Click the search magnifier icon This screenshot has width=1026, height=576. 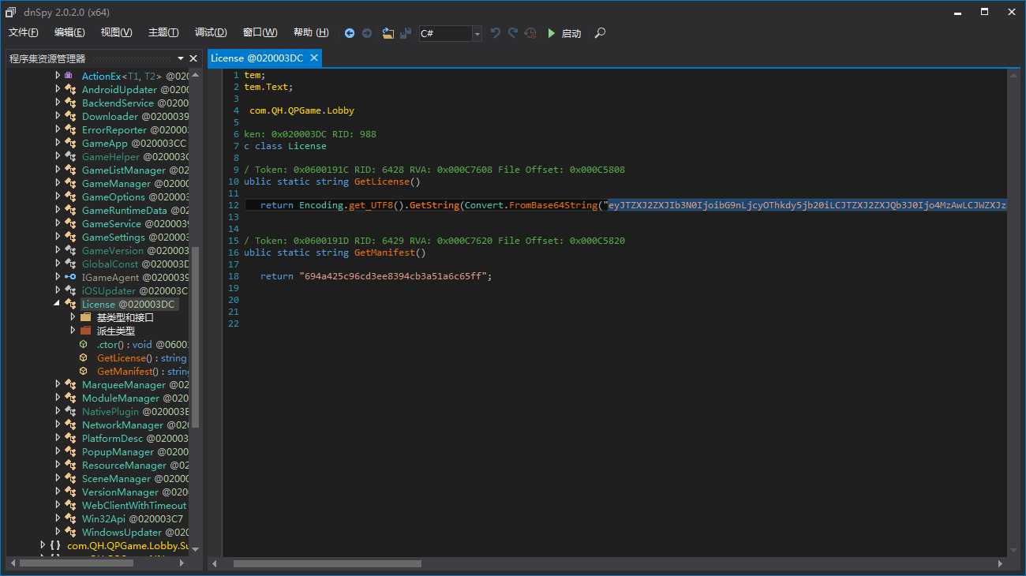pyautogui.click(x=600, y=33)
